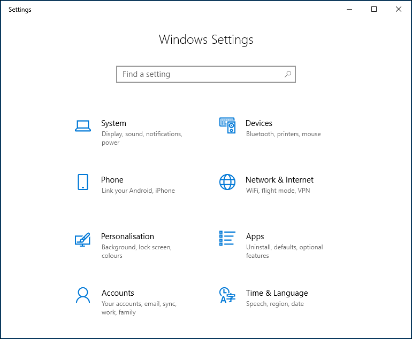Select the Apps list icon
This screenshot has height=339, width=412.
click(227, 238)
